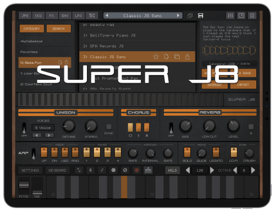The image size is (275, 212).
Task: Share the Beta Fun bank icon
Action: click(x=67, y=62)
